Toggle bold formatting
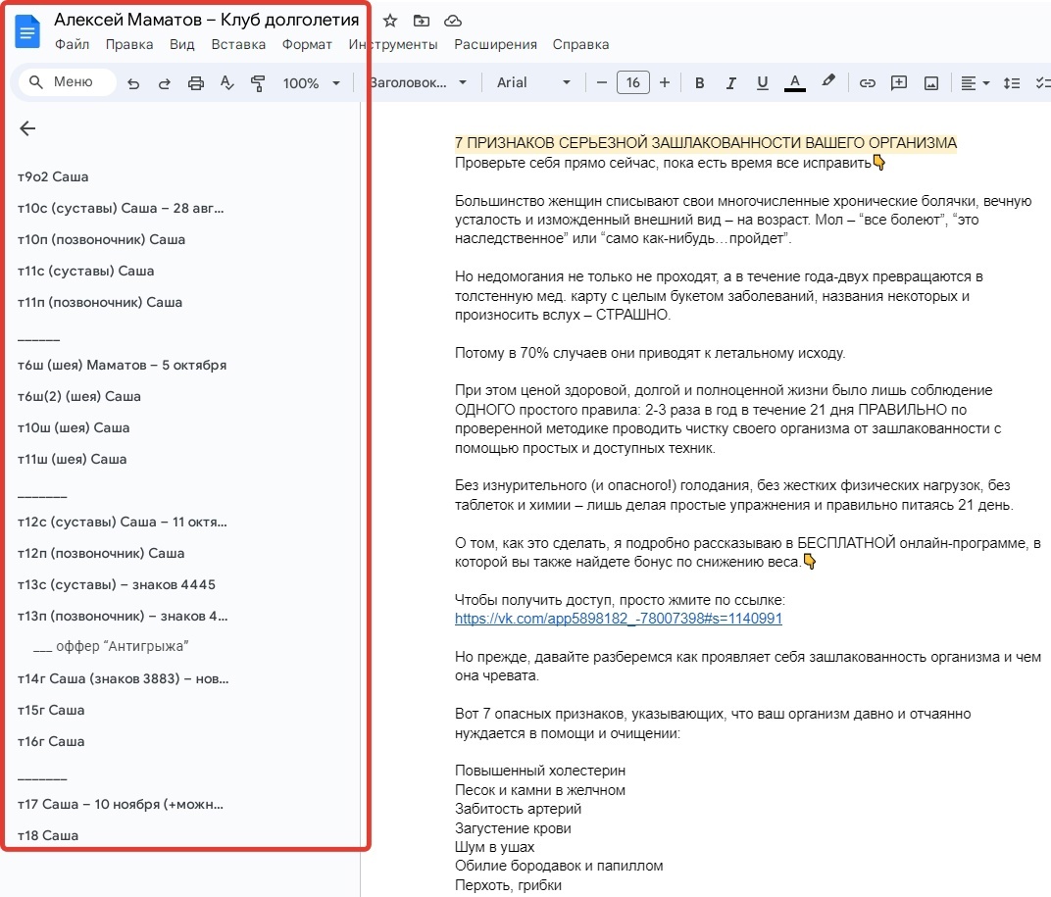1051x897 pixels. 699,82
